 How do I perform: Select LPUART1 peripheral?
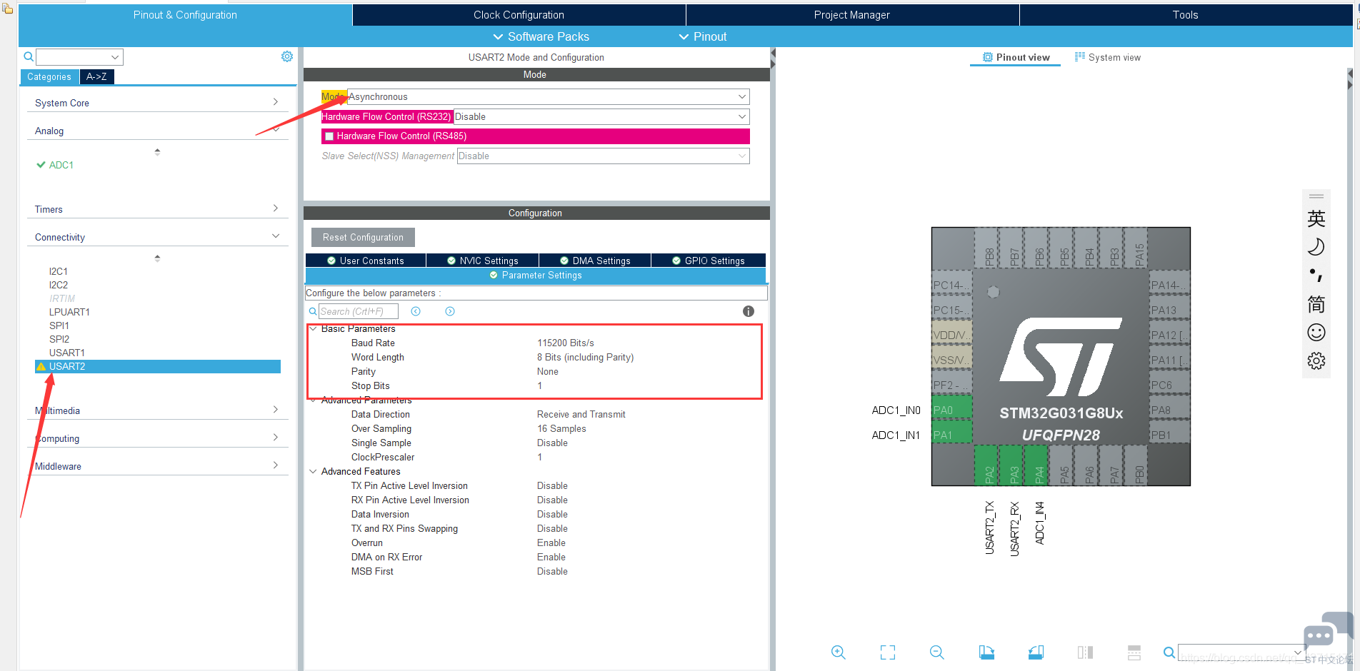point(69,312)
